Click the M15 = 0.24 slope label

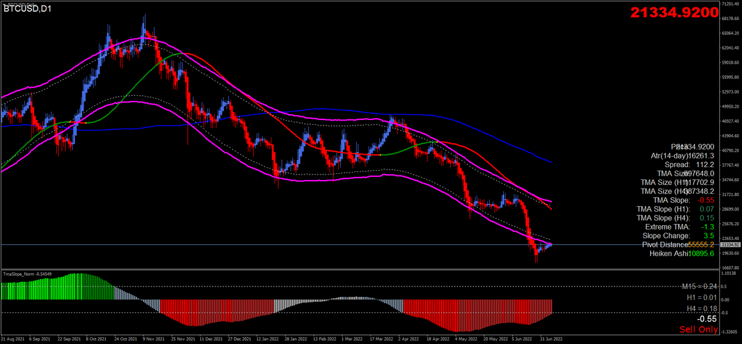(x=699, y=286)
